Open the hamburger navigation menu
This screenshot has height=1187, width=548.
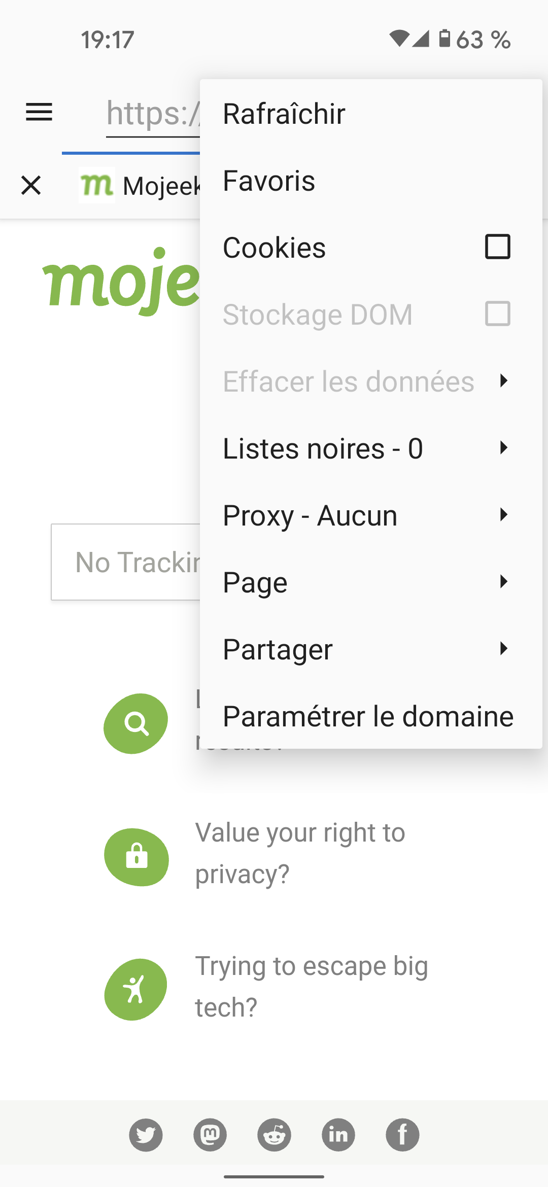click(x=39, y=112)
